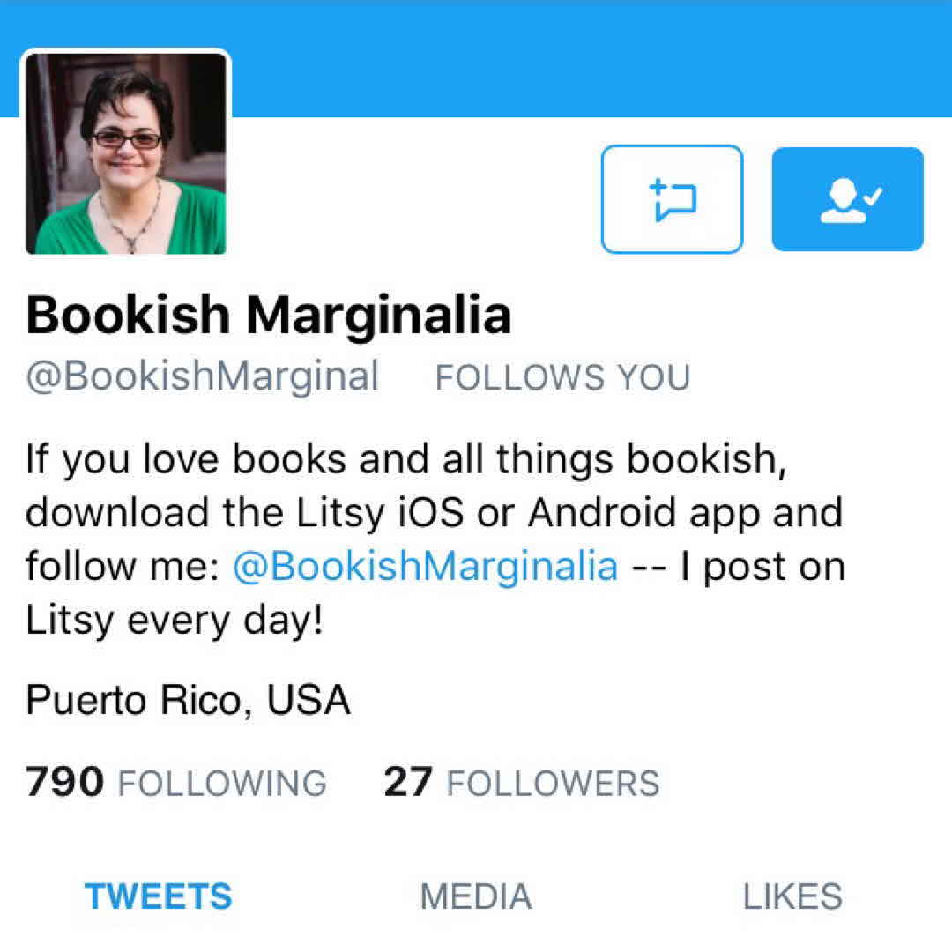View the 27 Followers list

522,782
